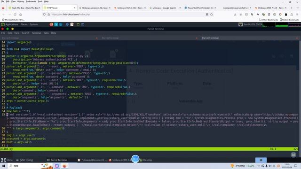The image size is (301, 169).
Task: Open terminal Search menu
Action: click(25, 33)
